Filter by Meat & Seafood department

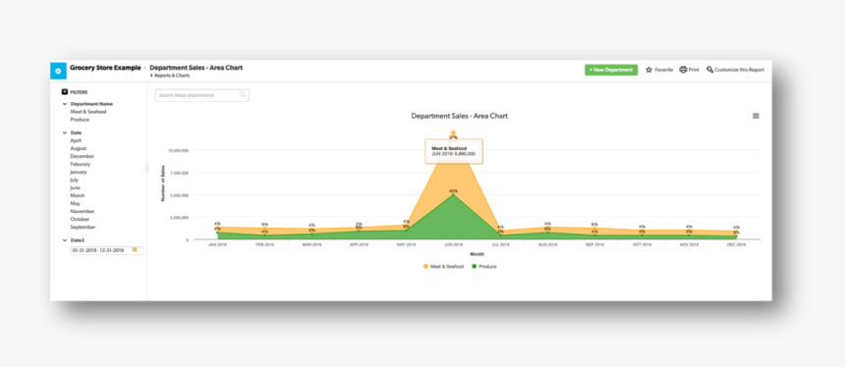[x=88, y=112]
